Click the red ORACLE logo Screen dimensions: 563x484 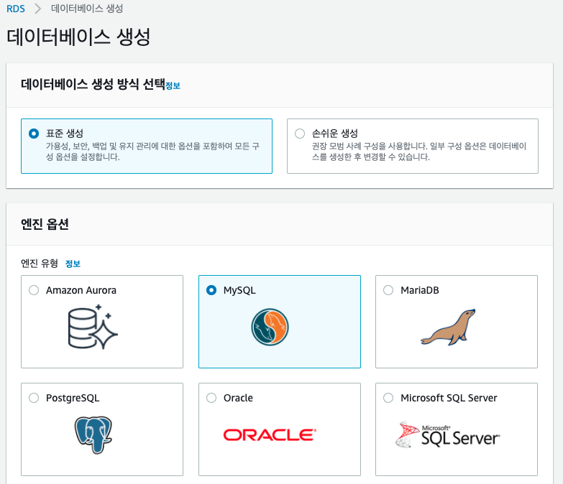270,435
